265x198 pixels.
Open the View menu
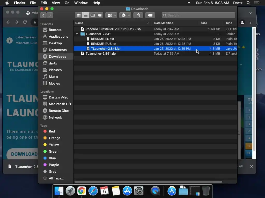point(56,3)
